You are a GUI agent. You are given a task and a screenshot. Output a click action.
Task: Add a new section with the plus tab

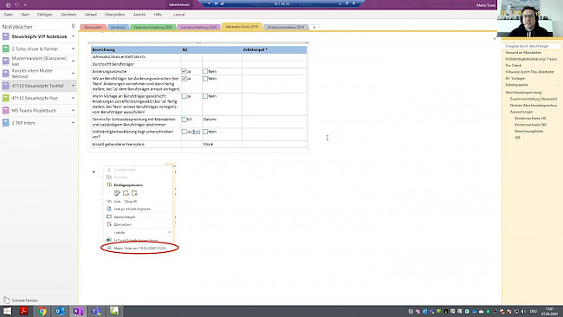314,28
